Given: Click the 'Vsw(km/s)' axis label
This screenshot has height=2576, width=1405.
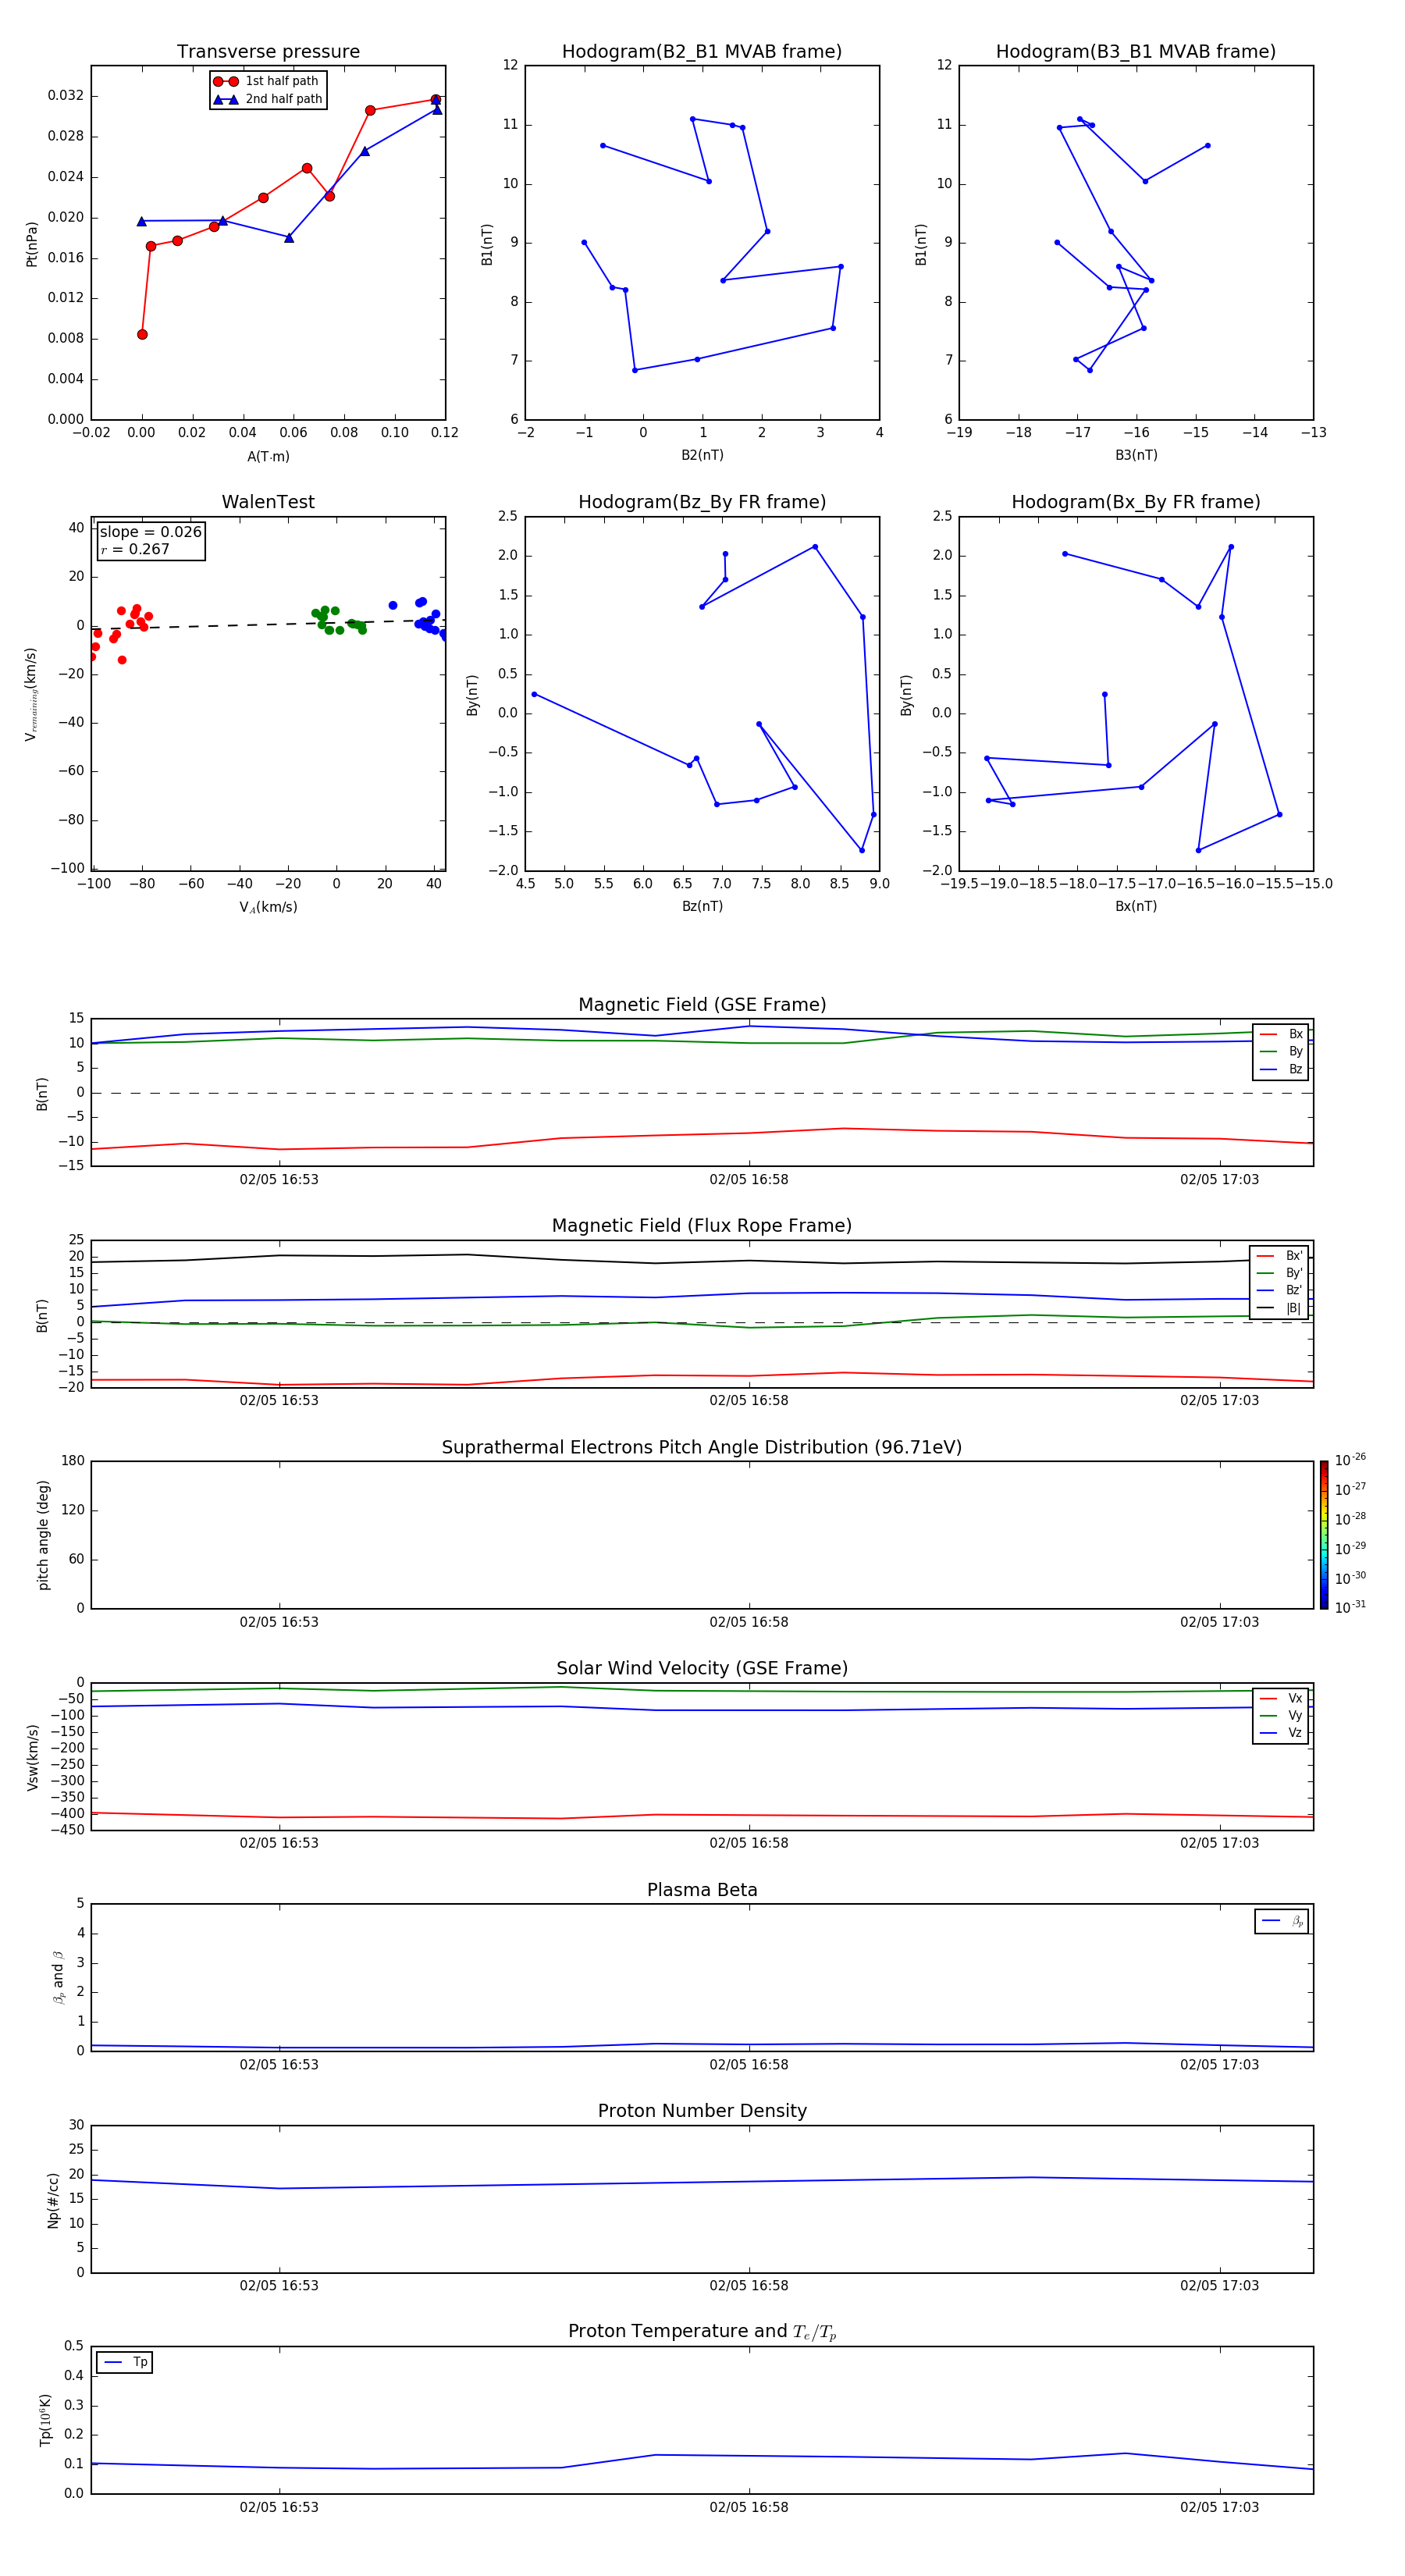Looking at the screenshot, I should 33,1757.
